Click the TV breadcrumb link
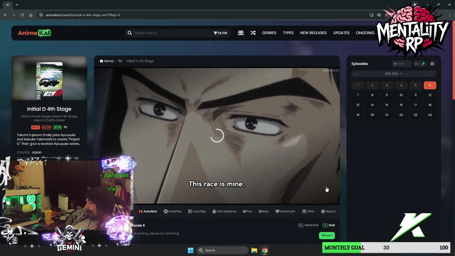Viewport: 455px width, 256px height. pyautogui.click(x=120, y=61)
